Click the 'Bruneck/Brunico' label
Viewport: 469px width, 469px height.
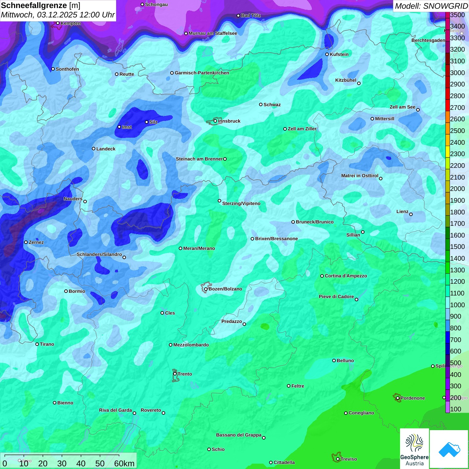(315, 222)
